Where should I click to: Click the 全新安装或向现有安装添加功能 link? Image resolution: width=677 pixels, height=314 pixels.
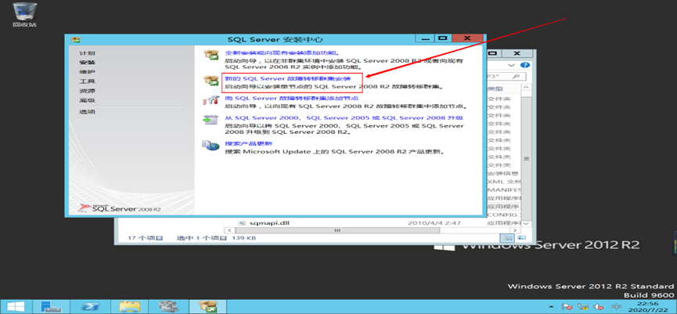coord(284,52)
